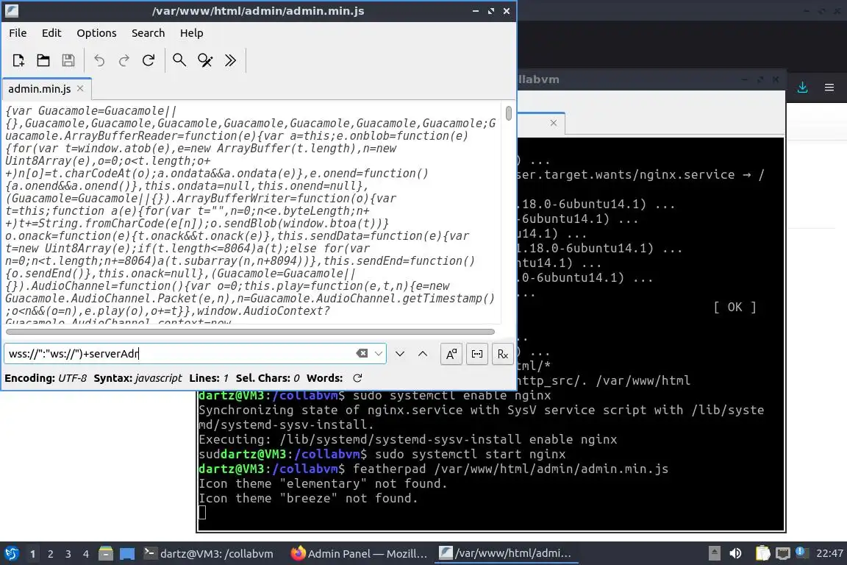The width and height of the screenshot is (847, 565).
Task: Switch to desktop 2 in pager
Action: pyautogui.click(x=51, y=554)
